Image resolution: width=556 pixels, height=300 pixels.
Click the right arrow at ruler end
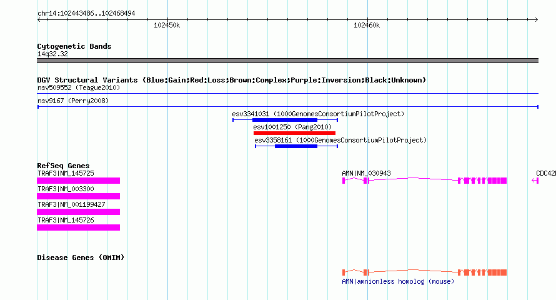click(536, 19)
